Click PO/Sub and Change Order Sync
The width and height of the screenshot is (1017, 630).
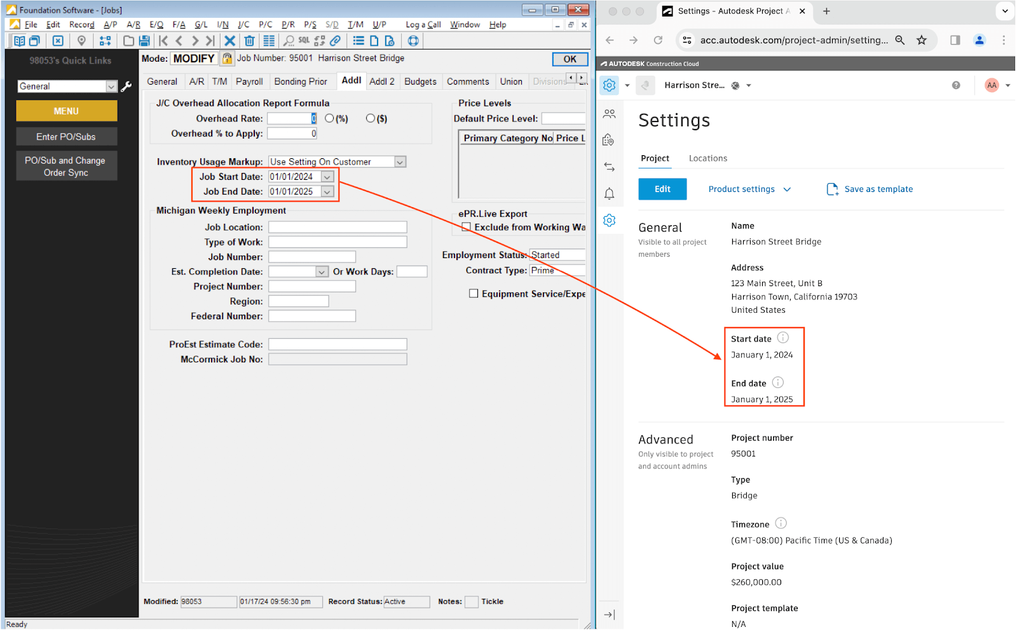click(x=66, y=167)
